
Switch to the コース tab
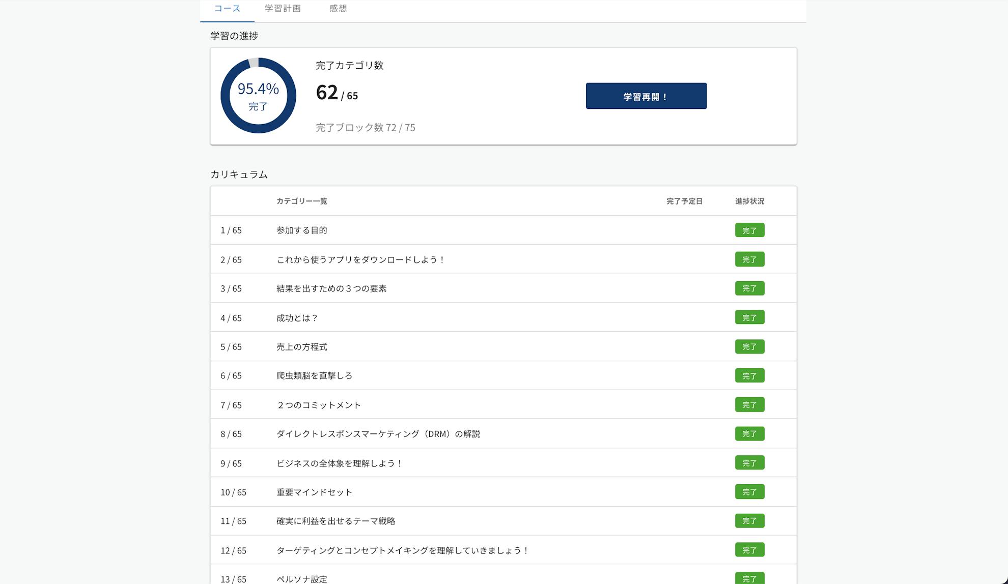click(227, 9)
